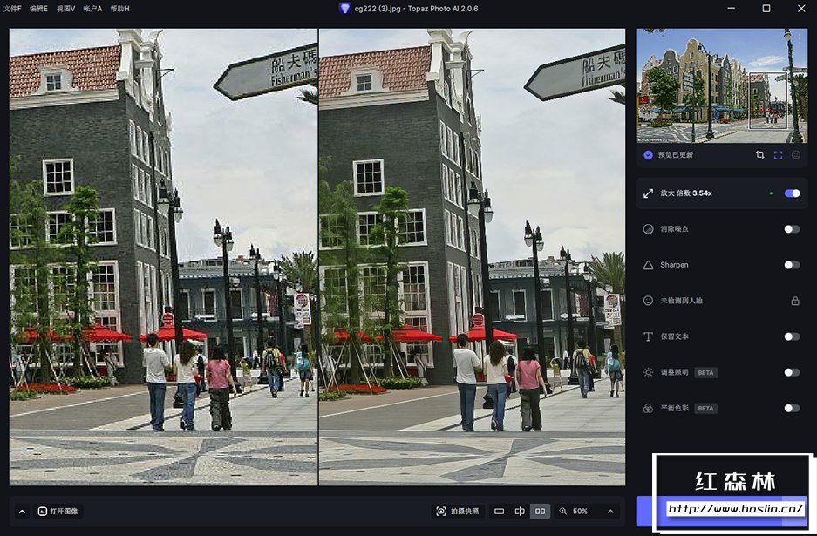The image size is (817, 536).
Task: Click the lighting sun icon
Action: tap(648, 372)
